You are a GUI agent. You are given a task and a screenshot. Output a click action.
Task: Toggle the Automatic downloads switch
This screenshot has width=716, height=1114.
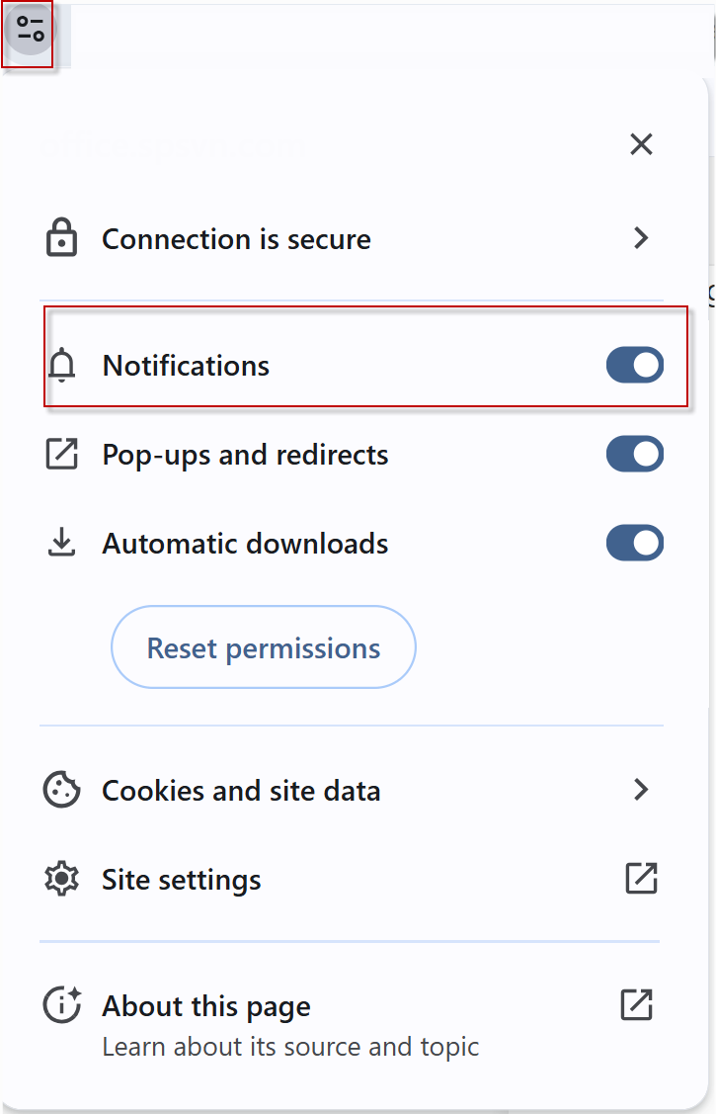point(634,543)
